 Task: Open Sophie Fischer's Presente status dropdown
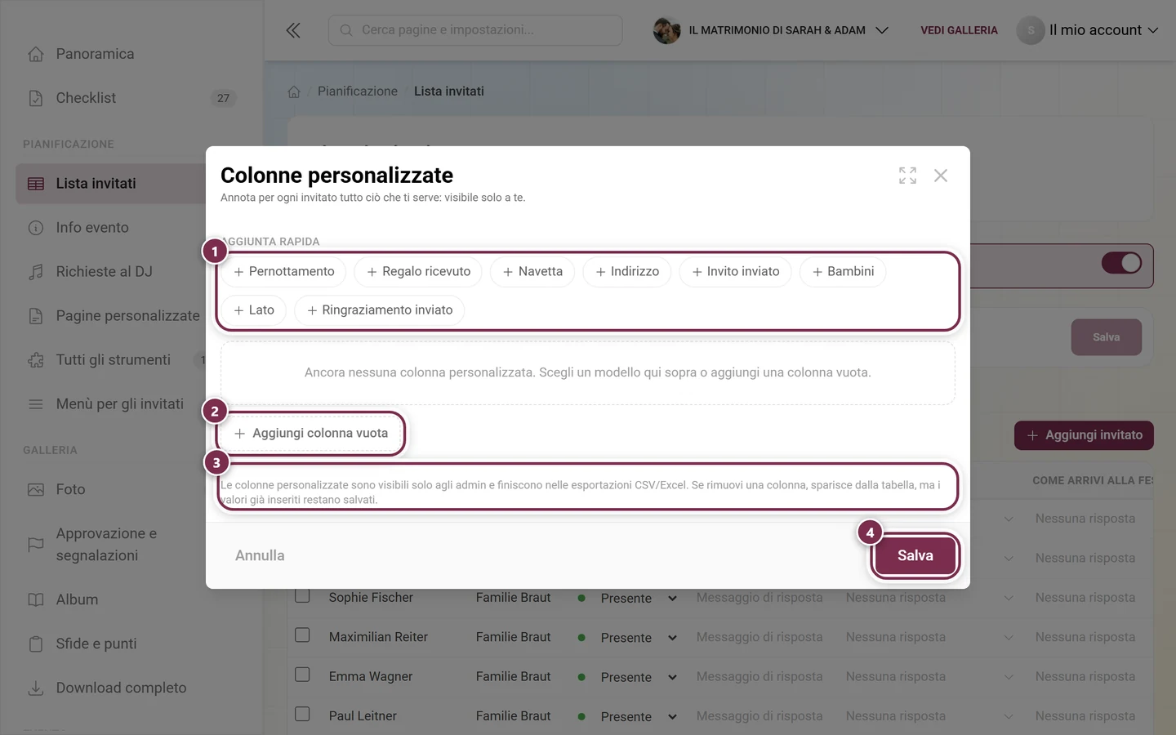pyautogui.click(x=628, y=598)
